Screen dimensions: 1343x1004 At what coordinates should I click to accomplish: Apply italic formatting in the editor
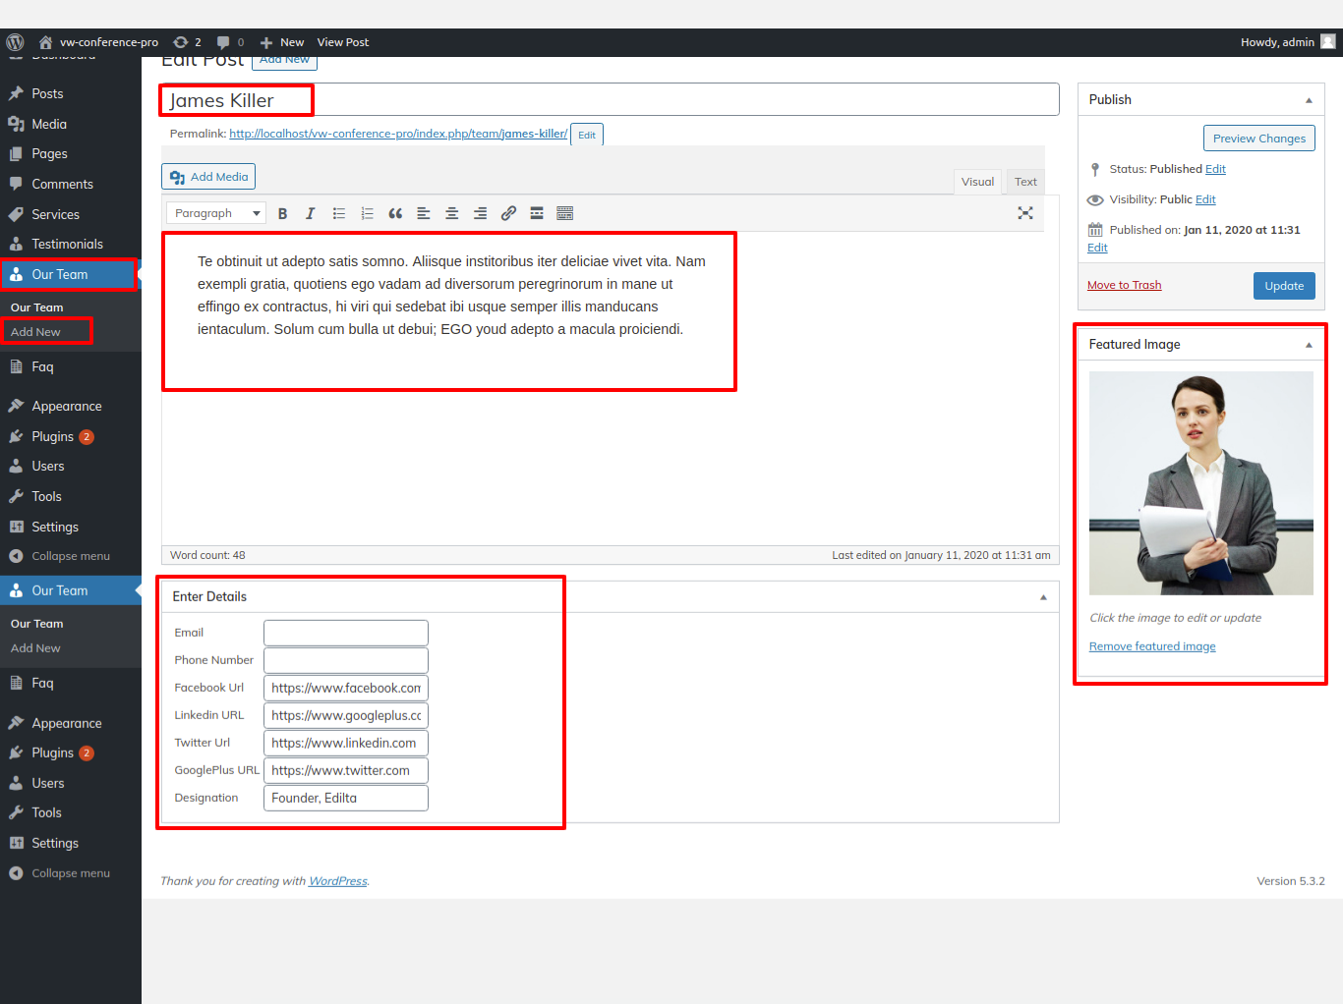(310, 213)
